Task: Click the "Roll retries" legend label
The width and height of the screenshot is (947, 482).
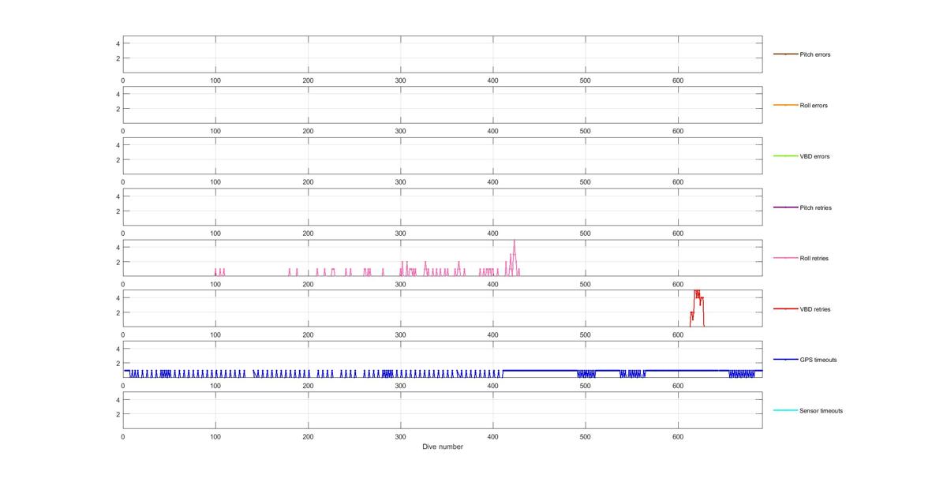Action: click(814, 258)
